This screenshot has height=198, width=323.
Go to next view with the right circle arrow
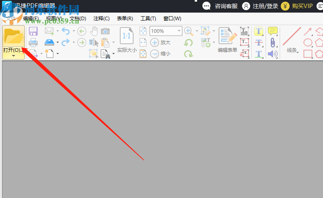click(82, 43)
